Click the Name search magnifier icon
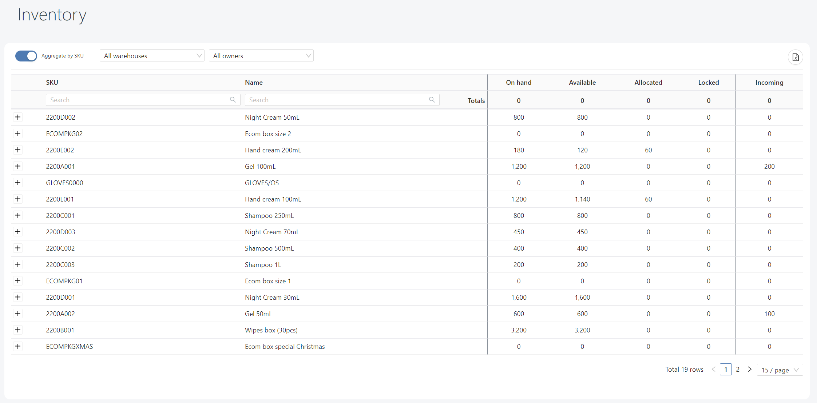The image size is (817, 403). [x=432, y=100]
